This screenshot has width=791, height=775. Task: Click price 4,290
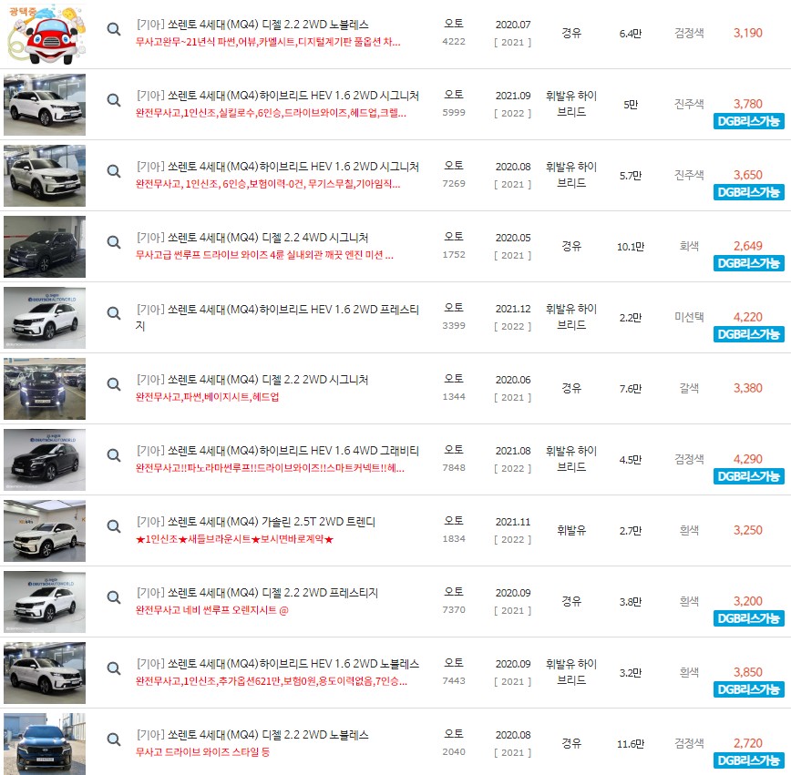[747, 460]
